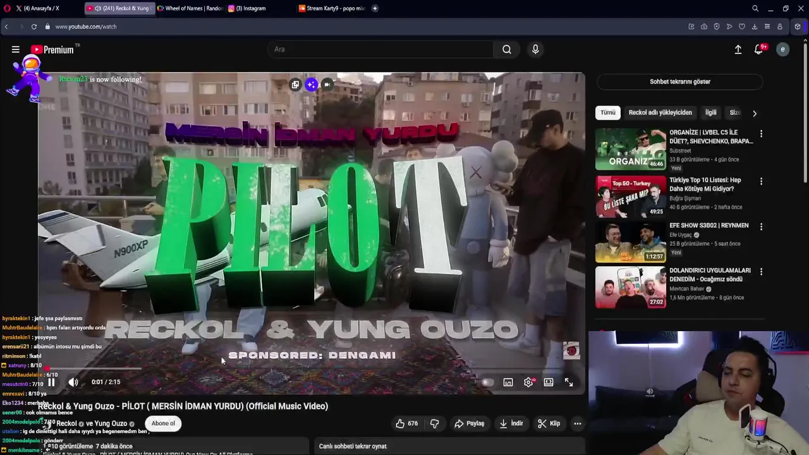Like the video with 676 likes
This screenshot has height=455, width=809.
(406, 423)
